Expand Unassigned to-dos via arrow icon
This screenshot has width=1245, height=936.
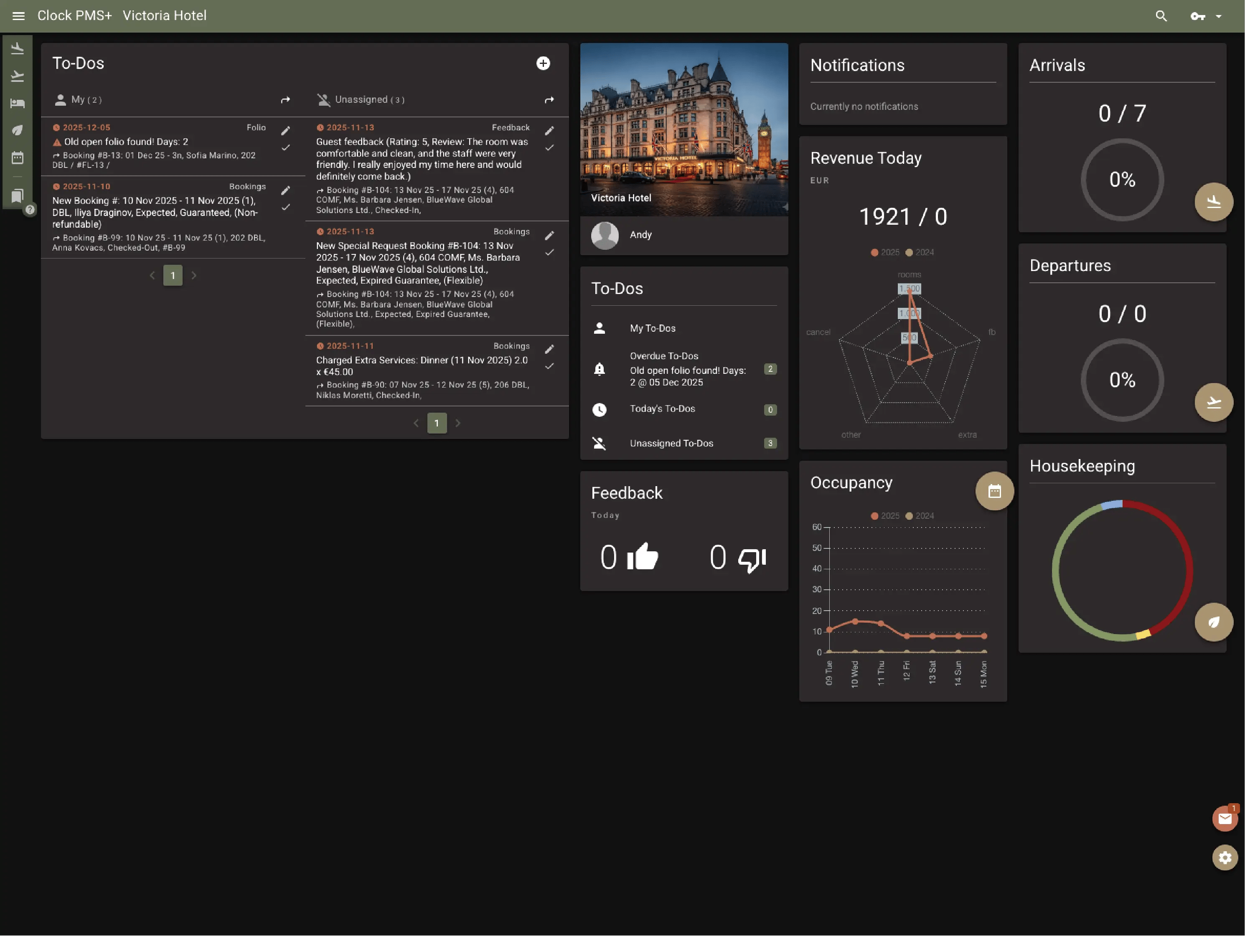[549, 100]
